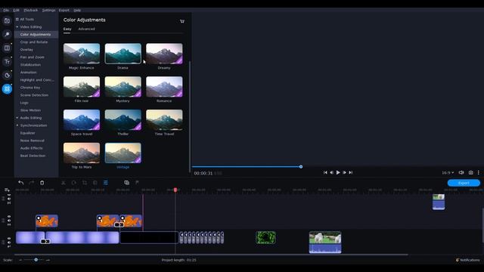484x272 pixels.
Task: Open the Import media panel icon
Action: 7,20
